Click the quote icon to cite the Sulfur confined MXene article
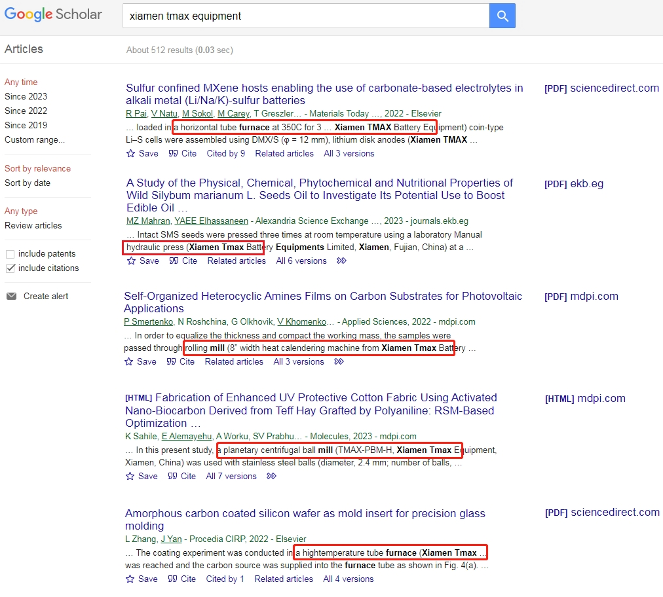This screenshot has width=663, height=597. [173, 153]
